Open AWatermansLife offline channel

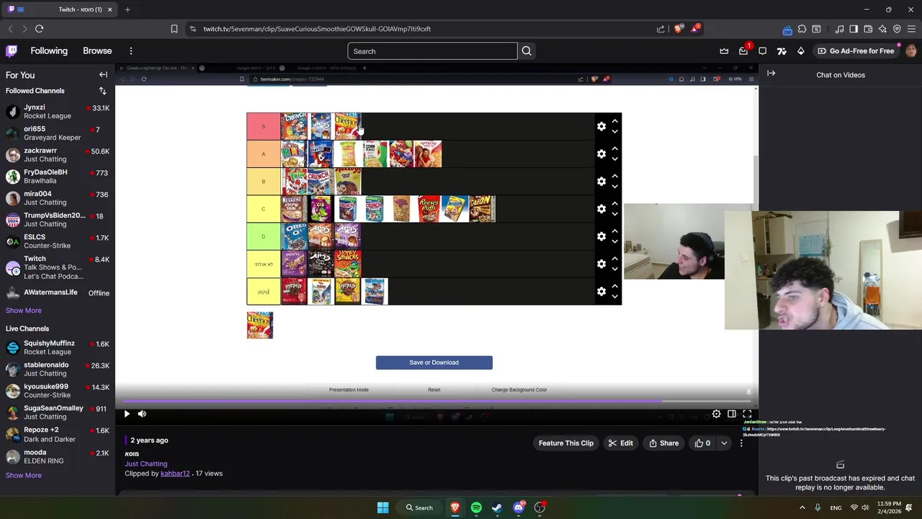tap(58, 293)
